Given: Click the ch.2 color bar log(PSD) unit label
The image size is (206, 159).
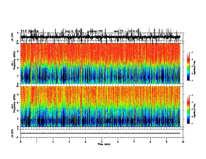Looking at the screenshot, I should (x=195, y=110).
